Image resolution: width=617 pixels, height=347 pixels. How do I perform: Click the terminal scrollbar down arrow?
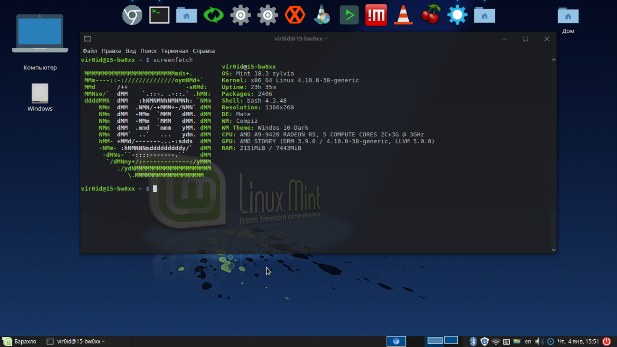click(553, 250)
